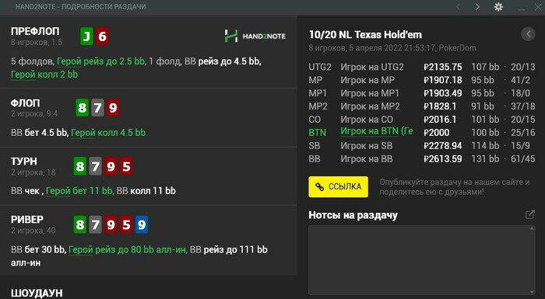Screen dimensions: 545x299
Task: Select the 'Игрок на BTN' hero row
Action: pos(422,132)
